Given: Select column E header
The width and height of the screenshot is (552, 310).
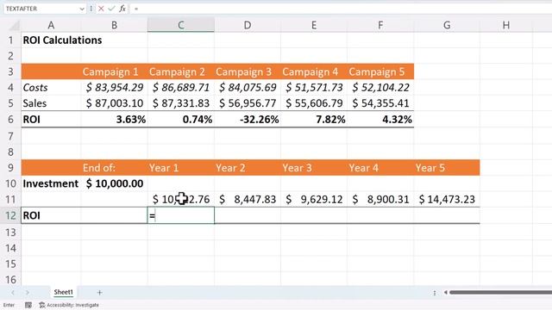Looking at the screenshot, I should coord(314,25).
